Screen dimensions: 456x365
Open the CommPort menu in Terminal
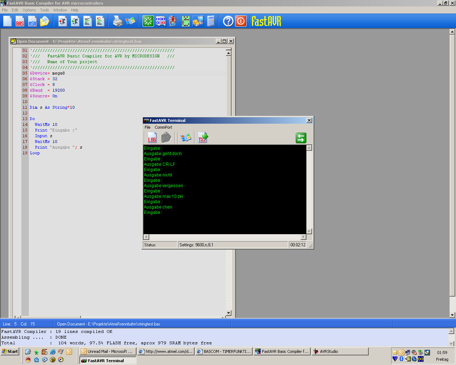pyautogui.click(x=163, y=127)
